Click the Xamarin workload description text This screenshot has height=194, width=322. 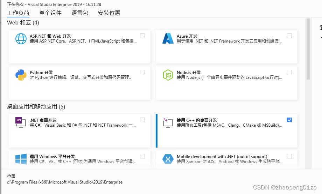[x=229, y=162]
